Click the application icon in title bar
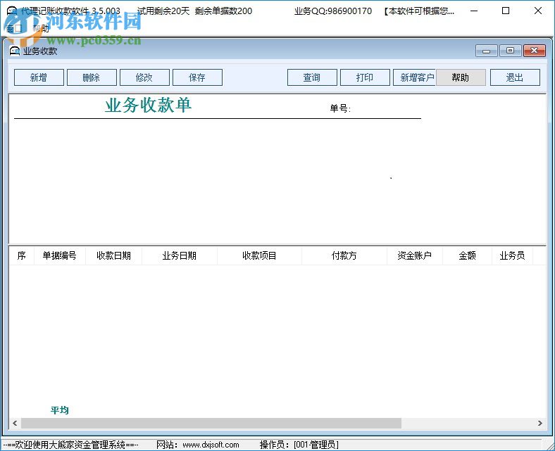 [12, 11]
